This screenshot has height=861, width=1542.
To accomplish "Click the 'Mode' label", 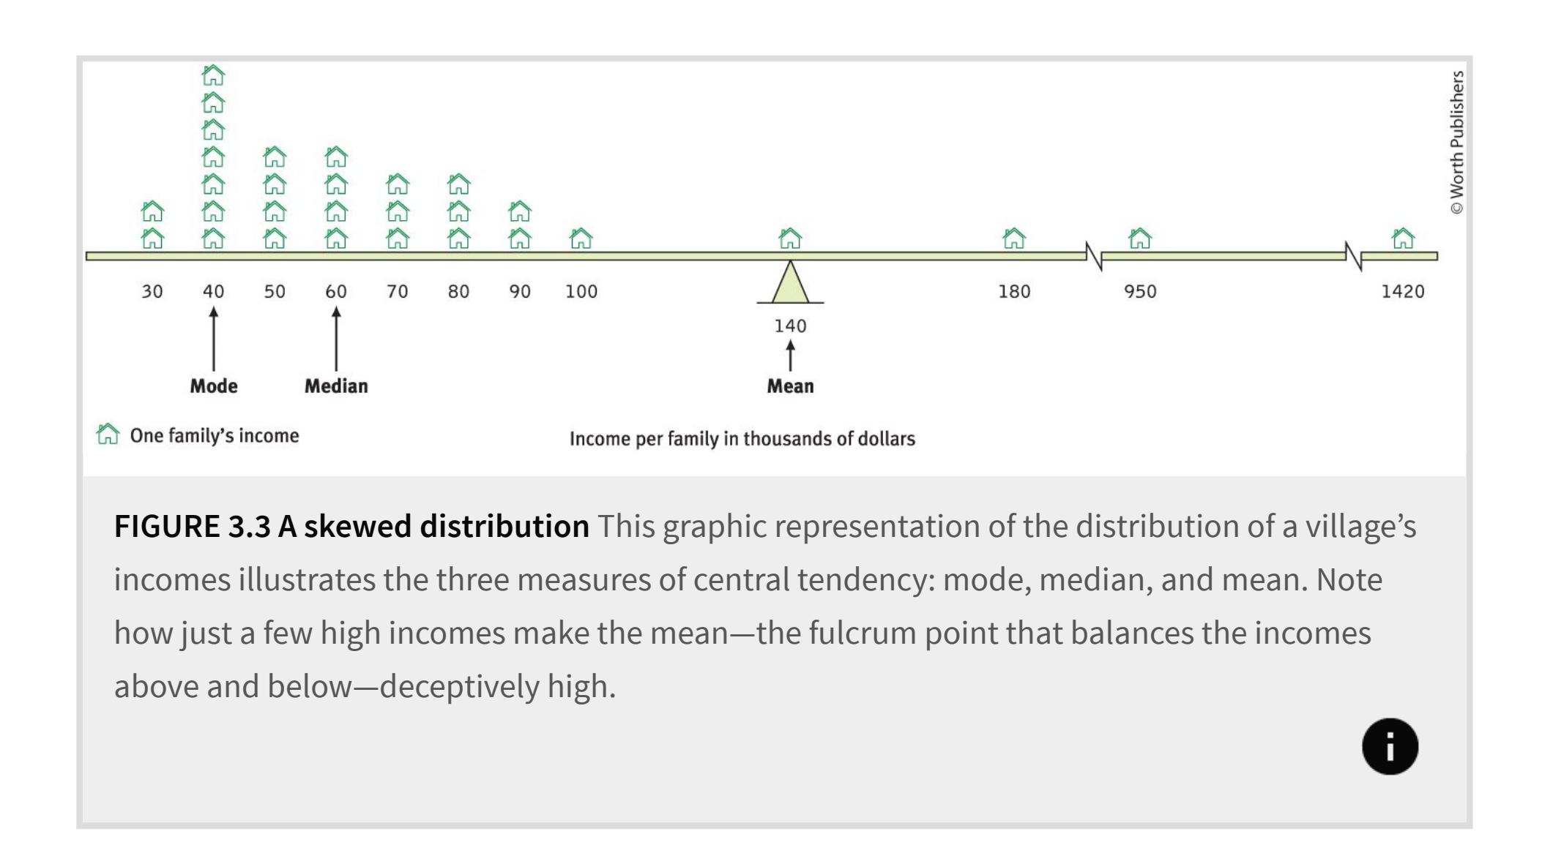I will tap(213, 386).
